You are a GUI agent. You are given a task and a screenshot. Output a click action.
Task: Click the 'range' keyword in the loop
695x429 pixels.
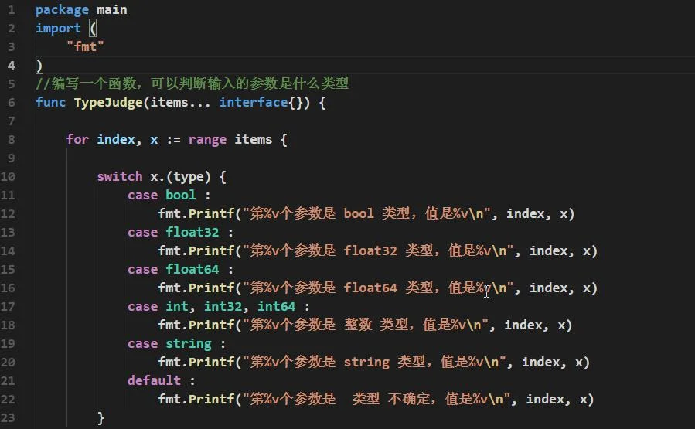click(207, 140)
